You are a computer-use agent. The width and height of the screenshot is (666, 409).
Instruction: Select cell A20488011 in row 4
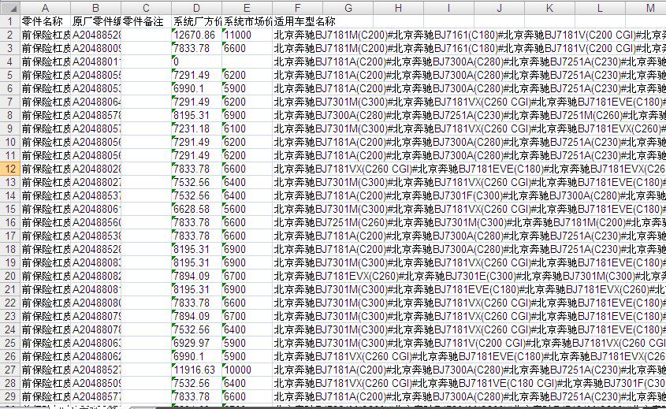pos(96,61)
